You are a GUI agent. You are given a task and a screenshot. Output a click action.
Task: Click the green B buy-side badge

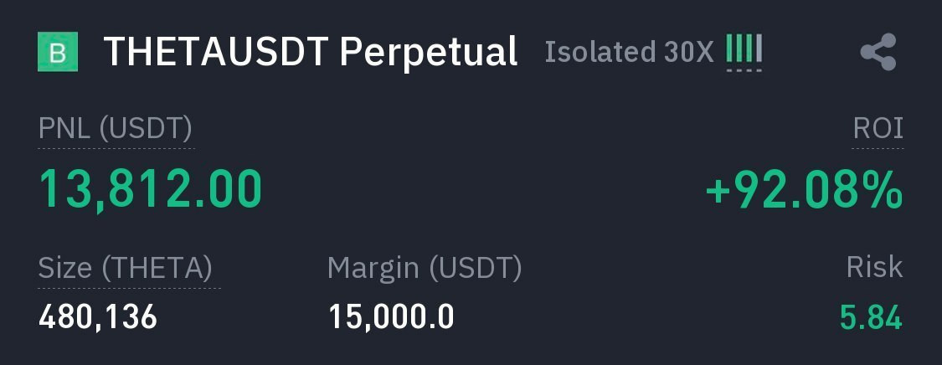pos(58,53)
